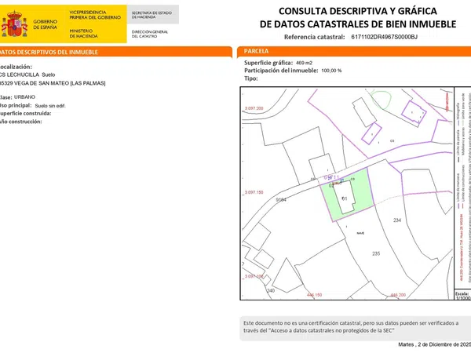Click the date Martes, 2 de Diciembre
Image resolution: width=471 pixels, height=353 pixels.
[x=434, y=344]
